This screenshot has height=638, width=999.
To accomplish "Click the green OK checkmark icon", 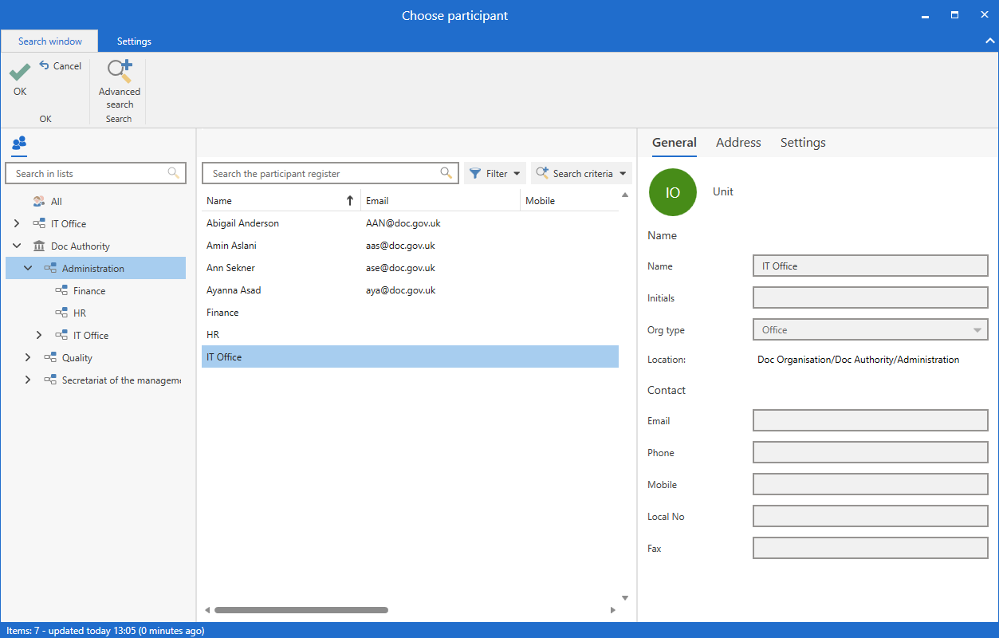I will tap(20, 73).
